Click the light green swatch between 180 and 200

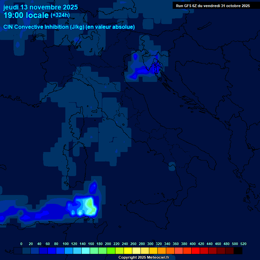point(103,251)
